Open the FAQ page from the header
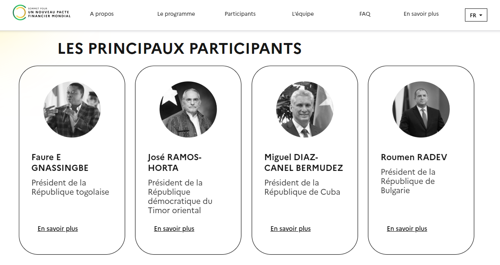The image size is (500, 265). (x=365, y=14)
